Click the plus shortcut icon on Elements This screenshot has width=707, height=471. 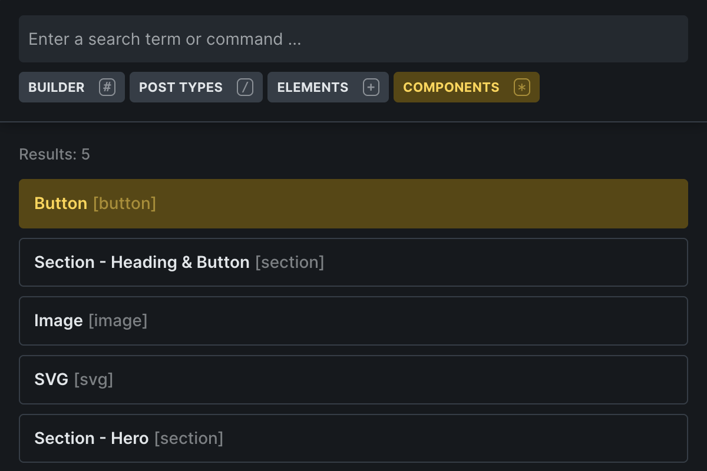click(371, 87)
